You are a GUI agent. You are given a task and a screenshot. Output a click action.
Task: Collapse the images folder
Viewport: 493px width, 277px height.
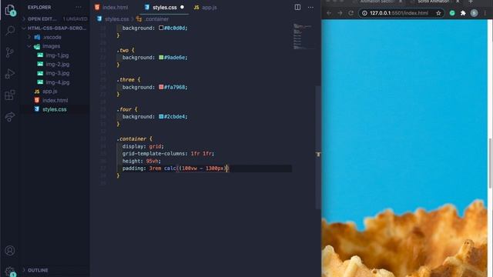pos(29,46)
